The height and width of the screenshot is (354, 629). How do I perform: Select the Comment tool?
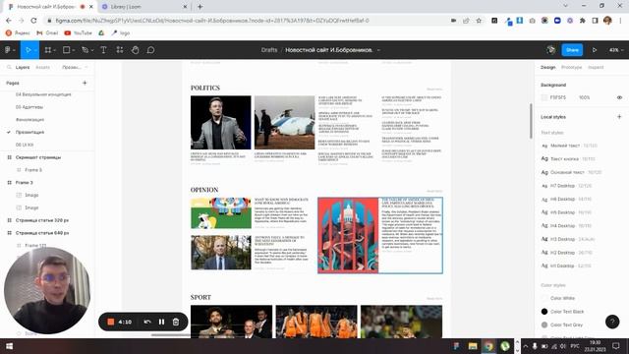coord(150,50)
